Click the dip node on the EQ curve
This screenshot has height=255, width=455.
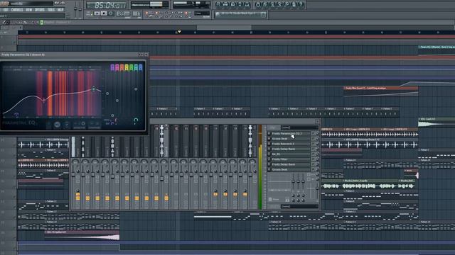point(43,100)
